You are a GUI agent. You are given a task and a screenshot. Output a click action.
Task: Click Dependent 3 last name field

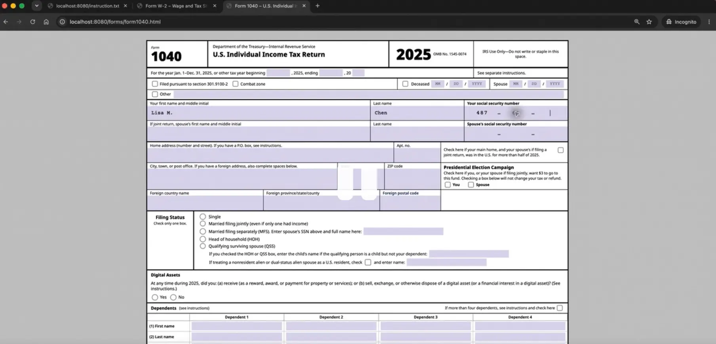(x=426, y=337)
